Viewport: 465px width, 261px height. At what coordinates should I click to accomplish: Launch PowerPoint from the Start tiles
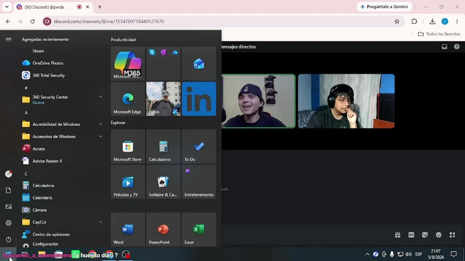163,229
